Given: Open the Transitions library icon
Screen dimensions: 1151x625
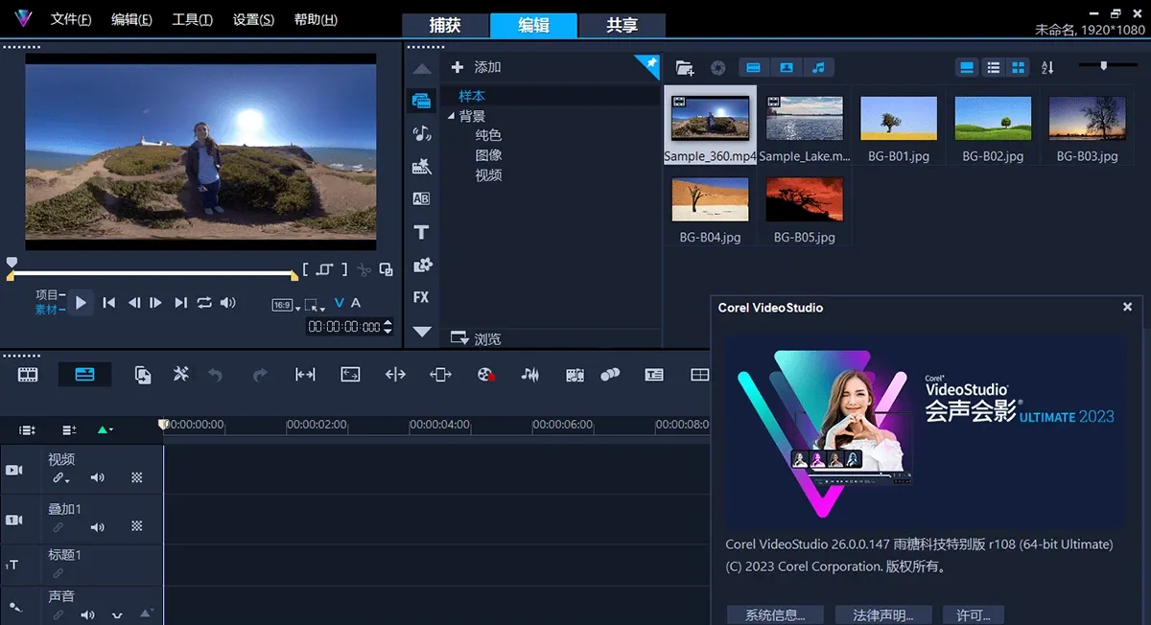Looking at the screenshot, I should point(420,198).
